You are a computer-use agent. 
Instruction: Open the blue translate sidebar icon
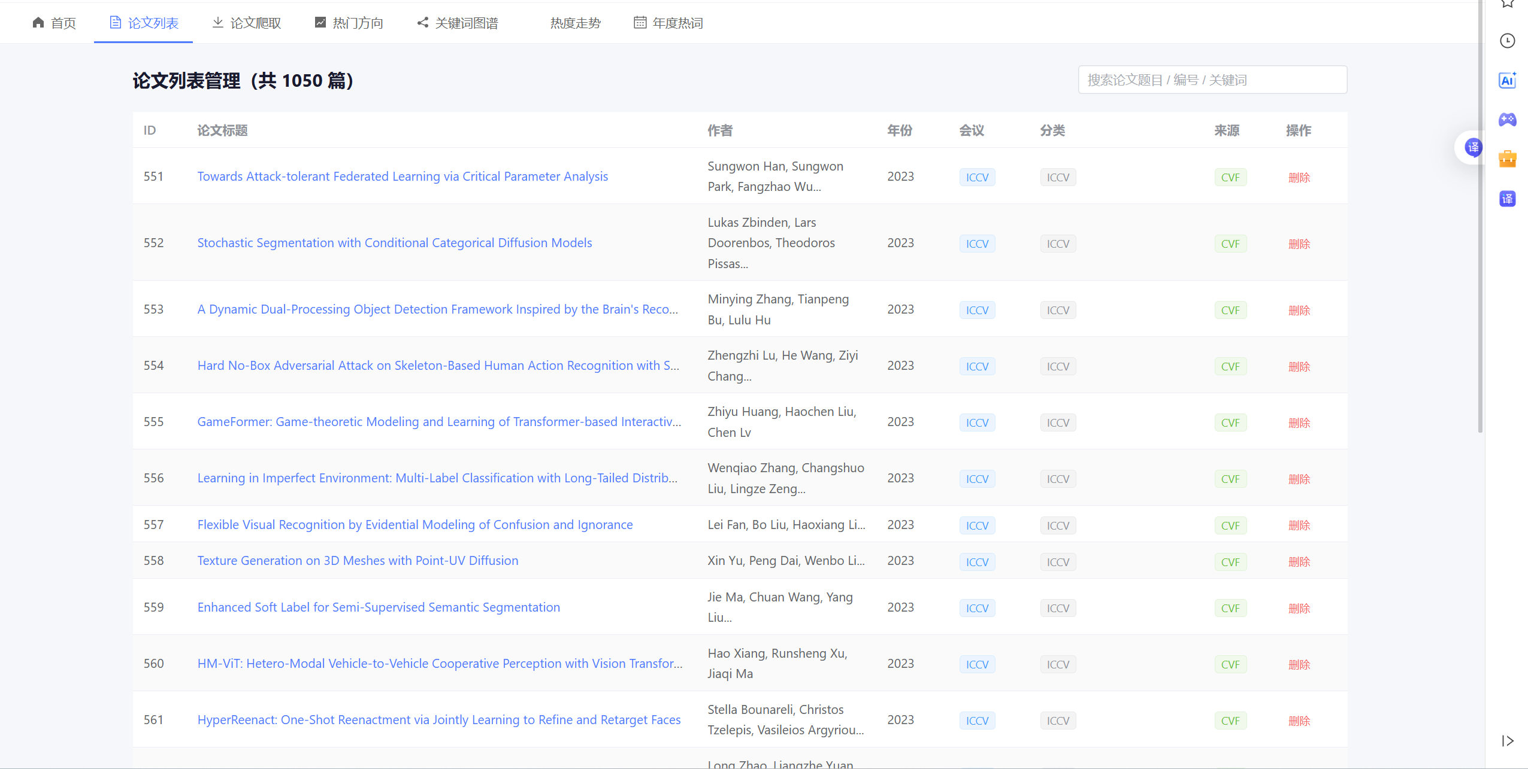pyautogui.click(x=1507, y=199)
